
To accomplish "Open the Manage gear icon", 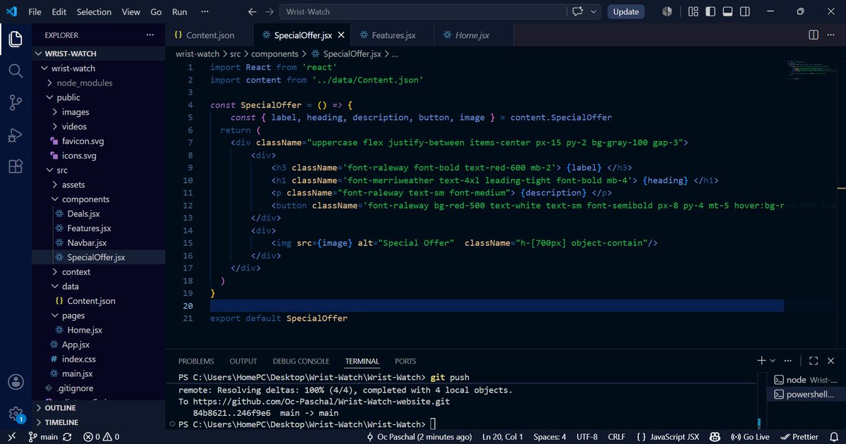I will [16, 414].
